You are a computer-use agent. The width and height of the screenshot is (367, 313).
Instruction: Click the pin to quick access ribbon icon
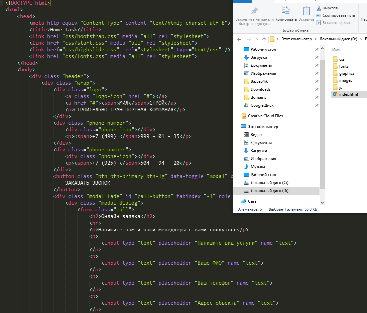pos(254,11)
